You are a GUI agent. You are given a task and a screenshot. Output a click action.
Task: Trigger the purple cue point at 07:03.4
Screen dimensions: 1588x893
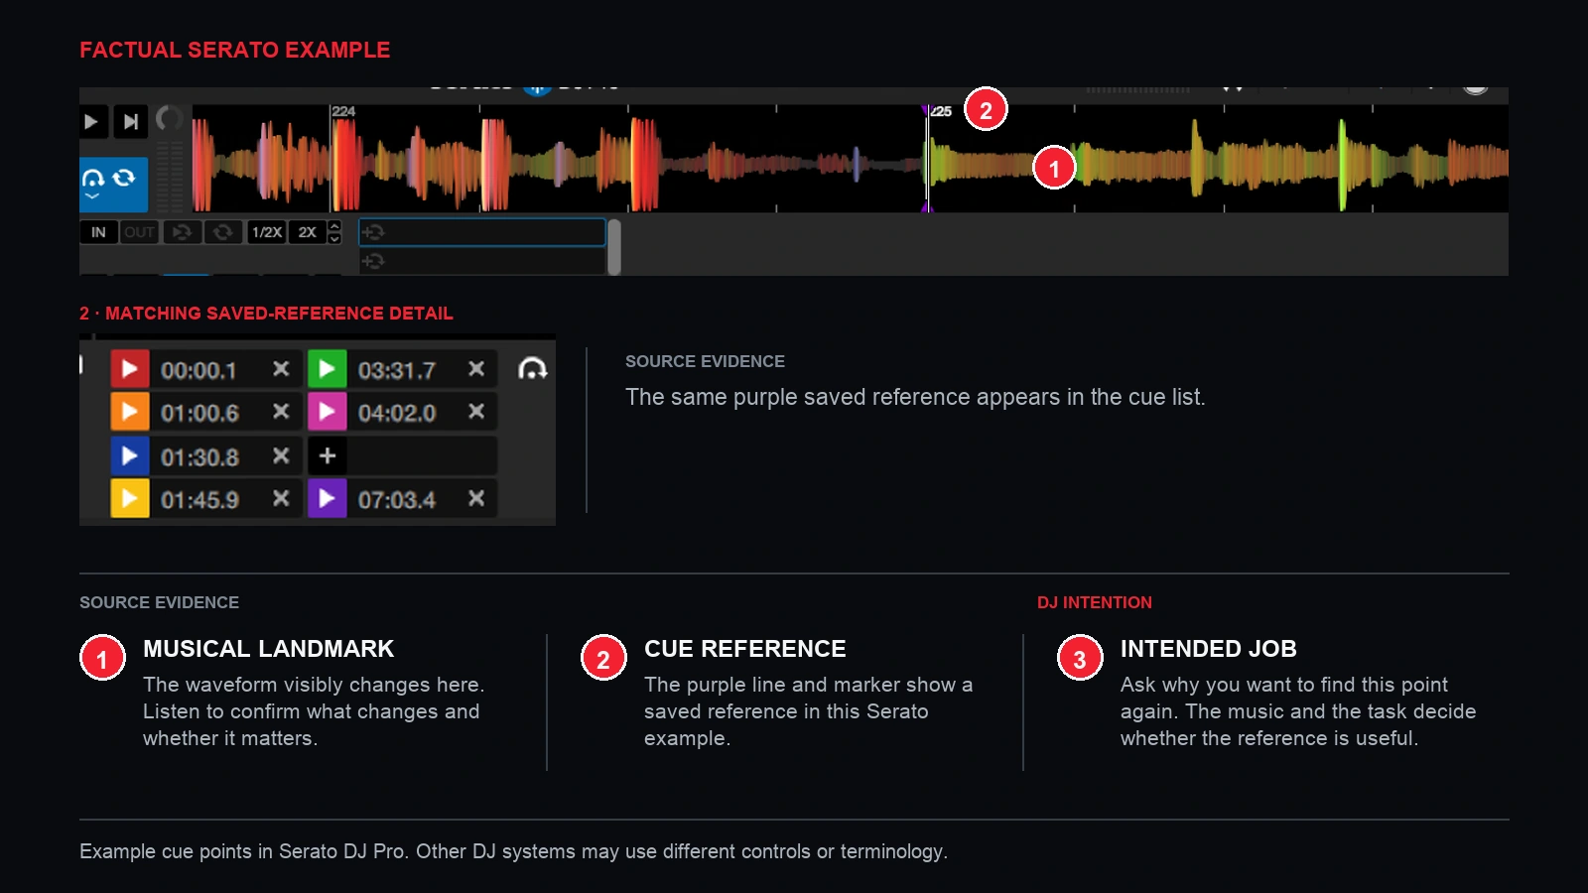point(327,499)
